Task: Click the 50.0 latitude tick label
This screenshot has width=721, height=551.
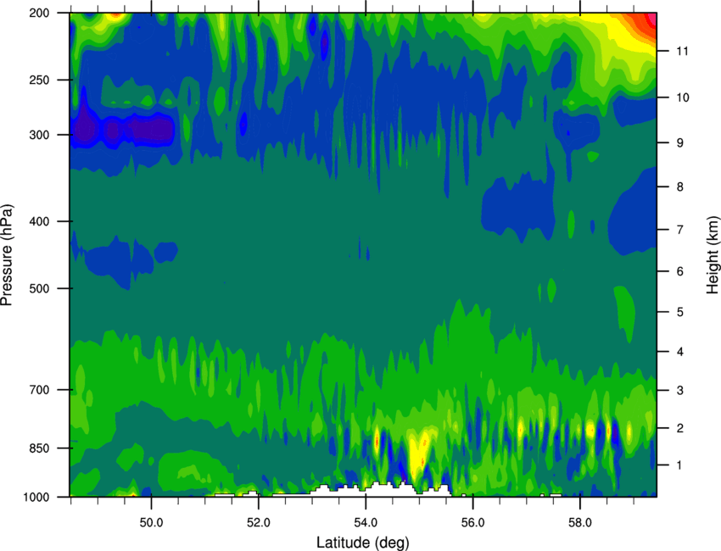Action: pyautogui.click(x=151, y=523)
